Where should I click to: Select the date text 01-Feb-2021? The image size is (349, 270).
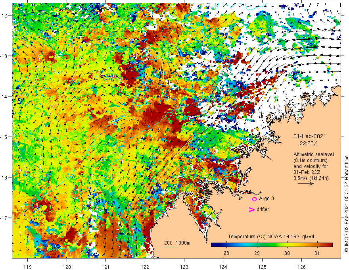[x=310, y=136]
